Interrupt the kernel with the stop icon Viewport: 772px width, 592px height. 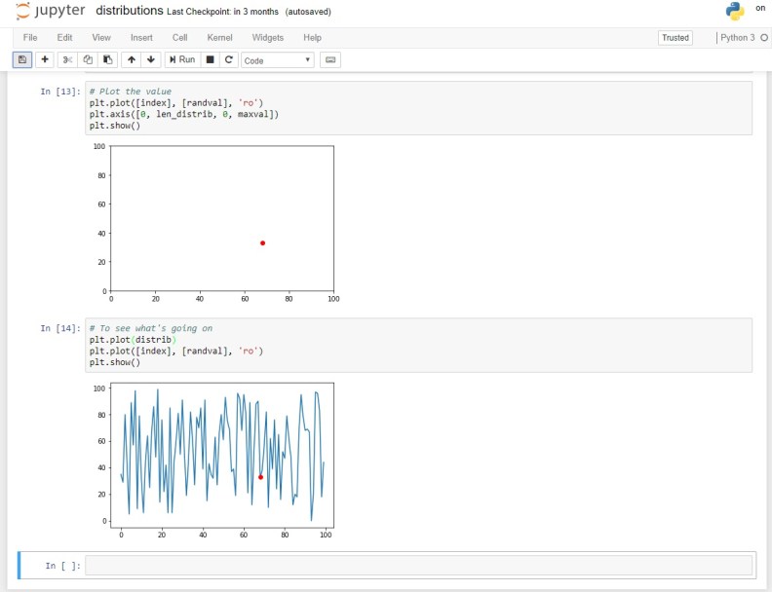210,60
